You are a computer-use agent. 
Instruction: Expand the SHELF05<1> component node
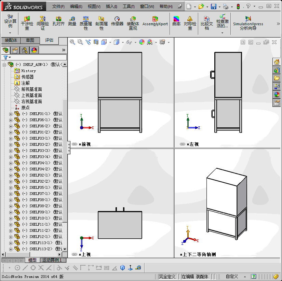click(11, 188)
